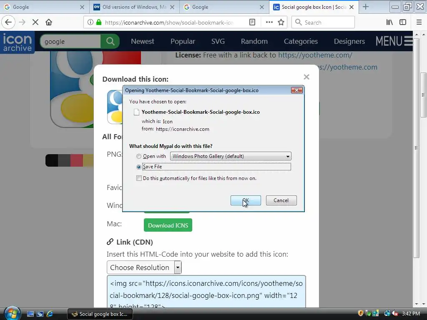Image resolution: width=427 pixels, height=320 pixels.
Task: Click the Windows Start orb
Action: [12, 313]
